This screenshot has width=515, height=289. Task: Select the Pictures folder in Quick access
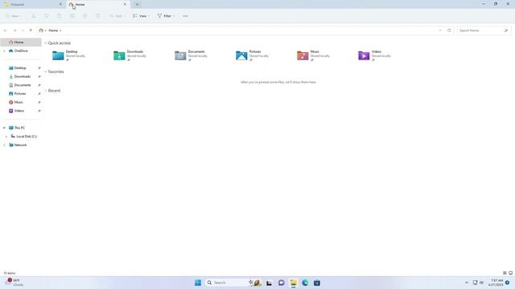pos(253,55)
